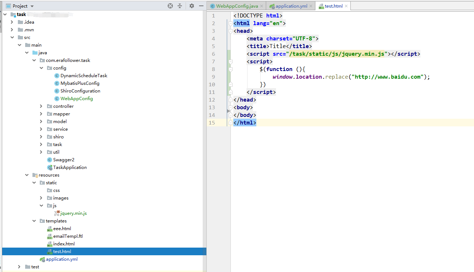Collapse the config package folder

(41, 68)
